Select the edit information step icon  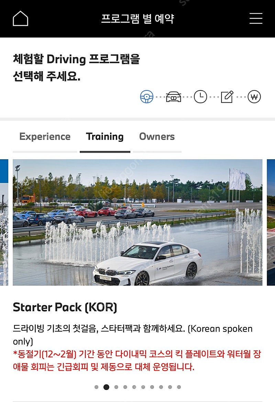(227, 97)
